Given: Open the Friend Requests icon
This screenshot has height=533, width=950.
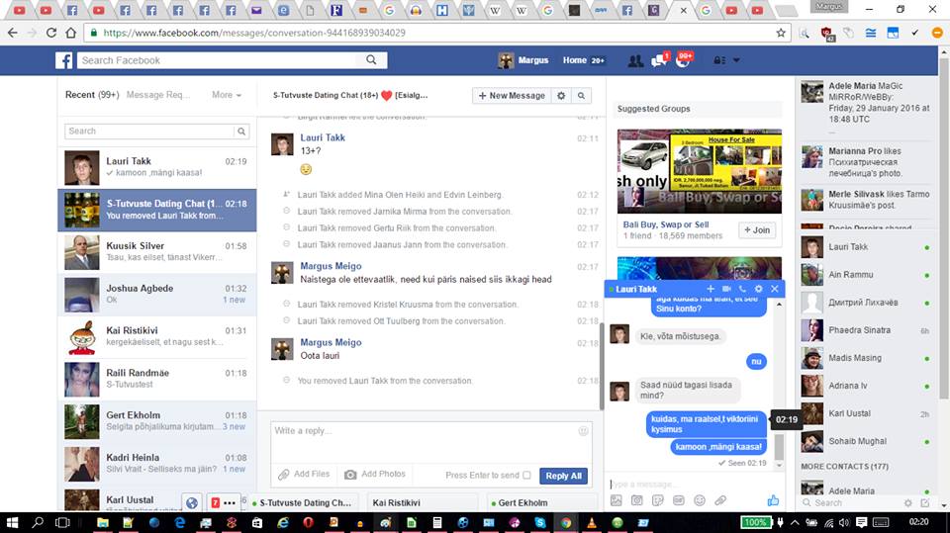Looking at the screenshot, I should [635, 60].
